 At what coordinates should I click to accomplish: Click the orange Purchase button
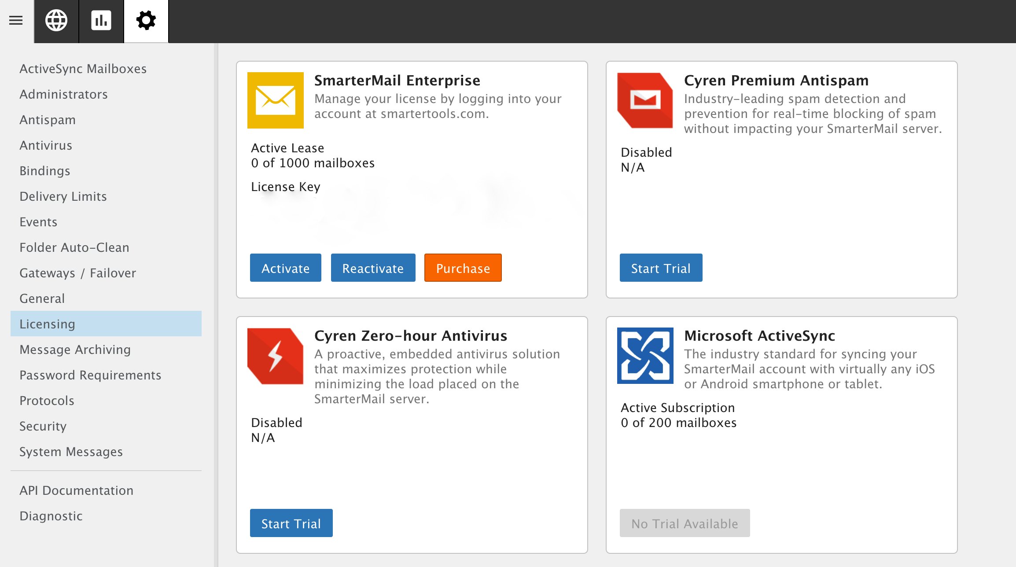coord(463,268)
